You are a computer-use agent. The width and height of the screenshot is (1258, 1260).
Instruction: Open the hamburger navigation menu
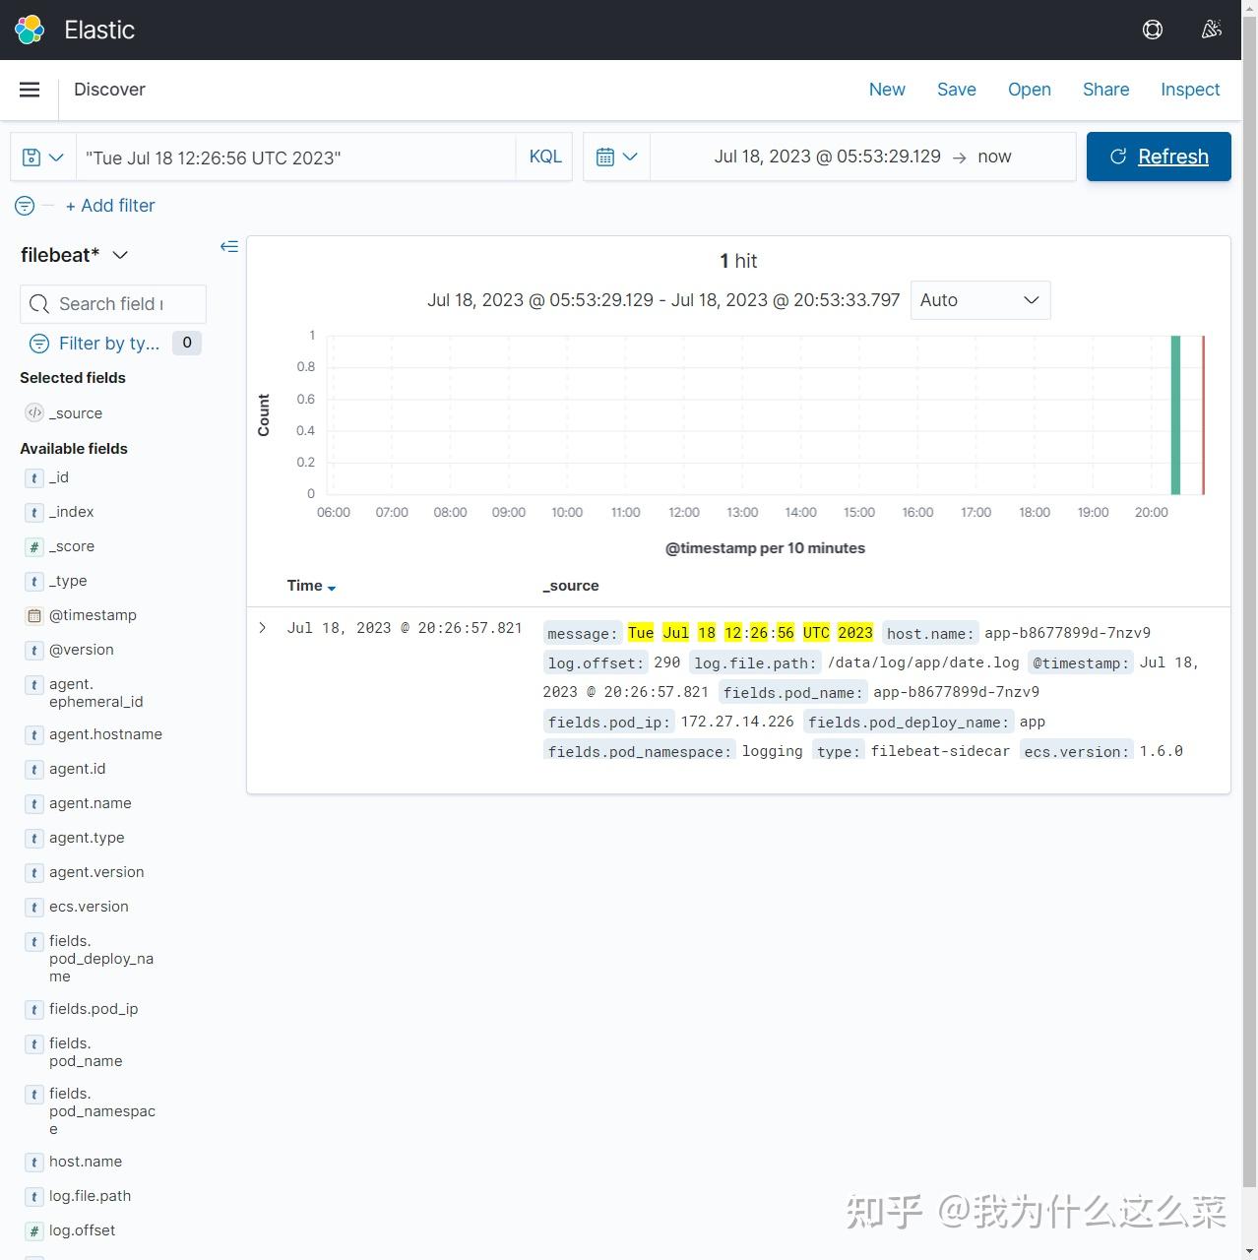29,90
